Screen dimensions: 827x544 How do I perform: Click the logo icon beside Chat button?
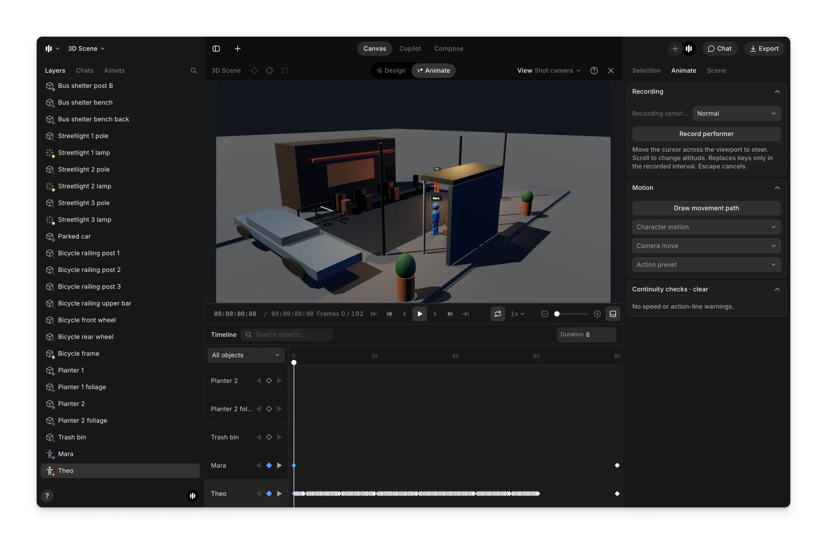tap(689, 49)
